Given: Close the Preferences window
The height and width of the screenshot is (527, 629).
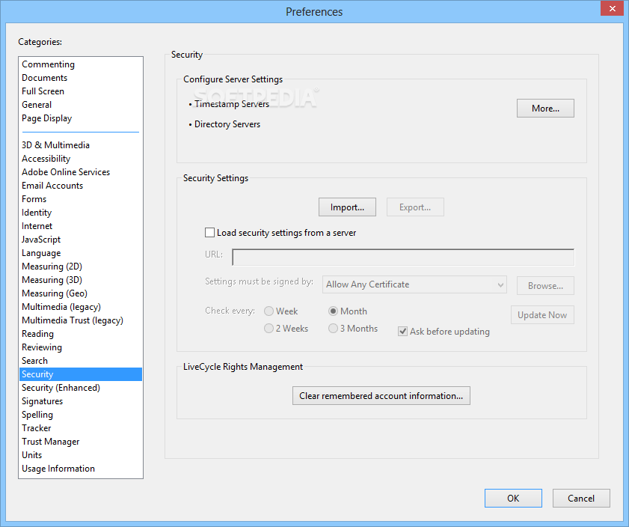Looking at the screenshot, I should coord(612,8).
